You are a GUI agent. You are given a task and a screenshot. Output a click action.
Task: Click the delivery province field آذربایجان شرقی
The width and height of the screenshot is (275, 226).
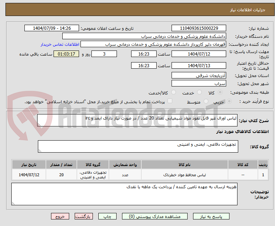tap(199, 75)
